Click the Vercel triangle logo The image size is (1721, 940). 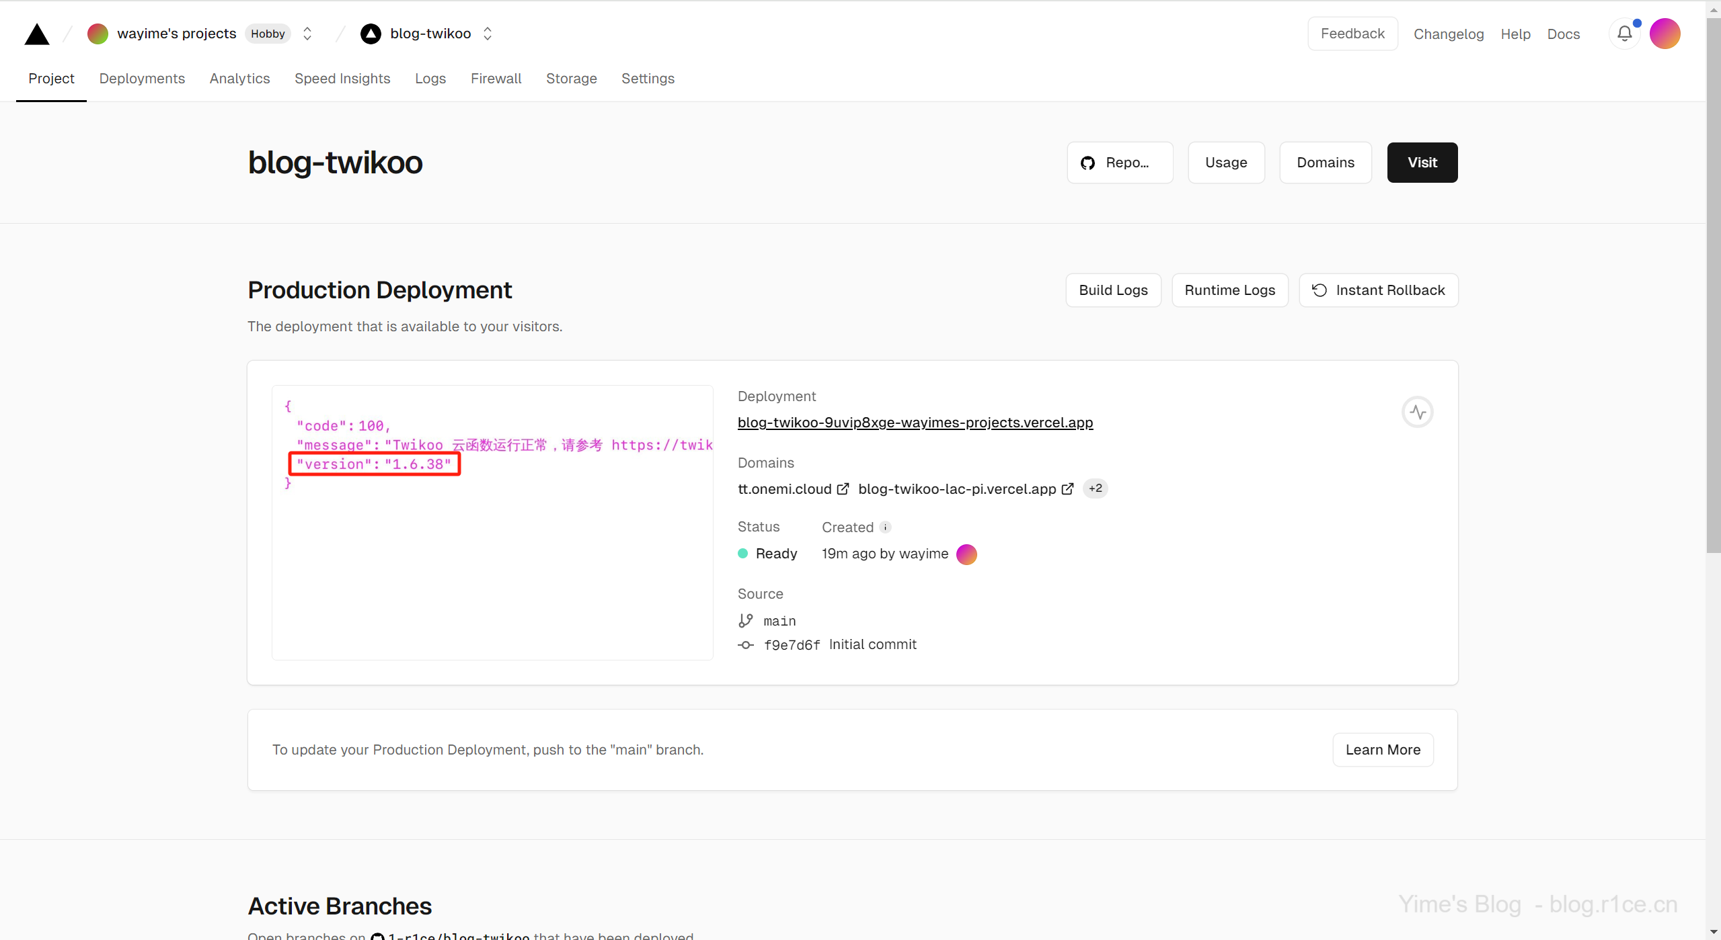(x=37, y=34)
